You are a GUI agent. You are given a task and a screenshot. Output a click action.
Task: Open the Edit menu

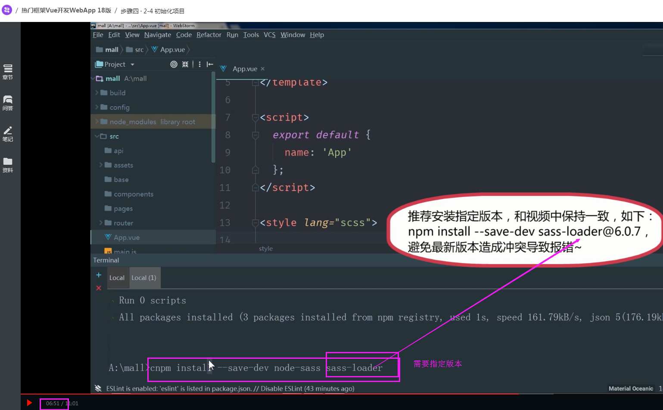[114, 35]
